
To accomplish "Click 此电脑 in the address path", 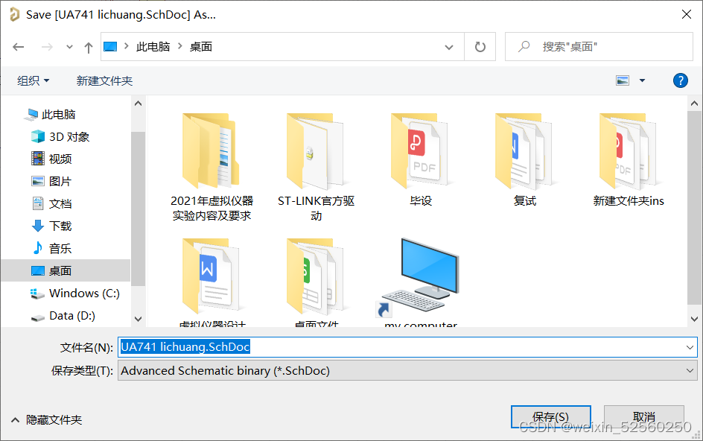I will (x=153, y=47).
